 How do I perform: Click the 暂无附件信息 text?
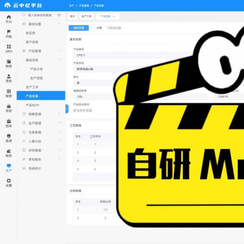point(82,110)
